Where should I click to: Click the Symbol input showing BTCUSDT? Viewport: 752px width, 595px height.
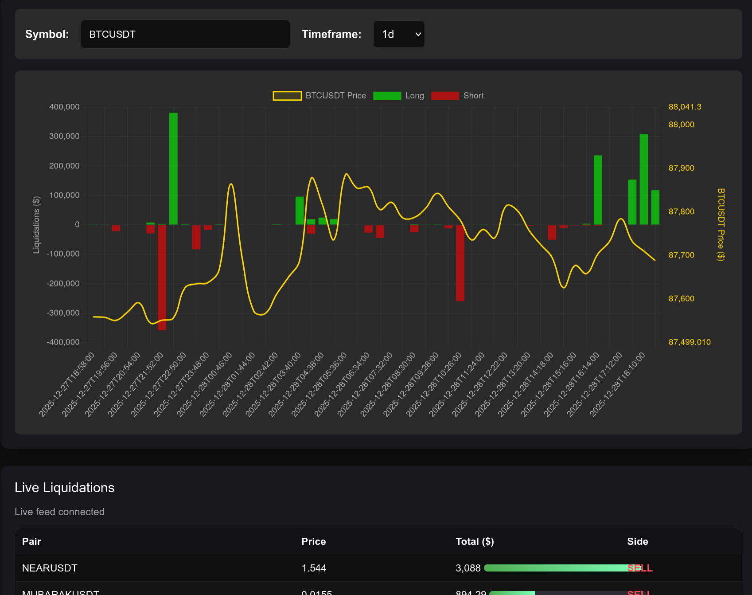pyautogui.click(x=185, y=34)
